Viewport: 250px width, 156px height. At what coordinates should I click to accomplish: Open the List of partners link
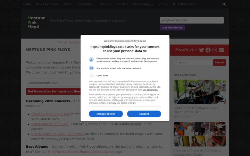click(x=150, y=90)
